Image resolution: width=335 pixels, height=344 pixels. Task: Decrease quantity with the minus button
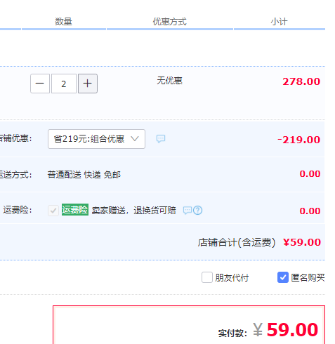point(40,84)
